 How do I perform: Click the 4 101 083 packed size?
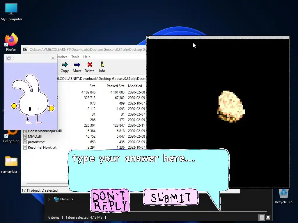[x=118, y=92]
